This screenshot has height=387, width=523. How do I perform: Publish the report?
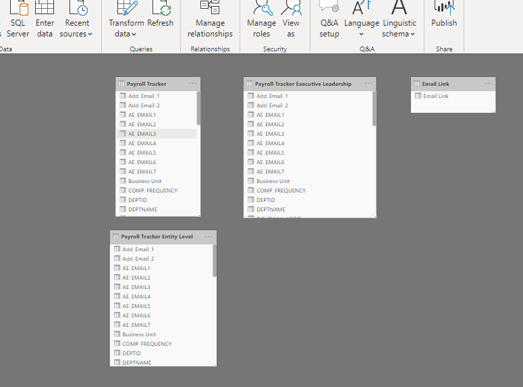444,15
